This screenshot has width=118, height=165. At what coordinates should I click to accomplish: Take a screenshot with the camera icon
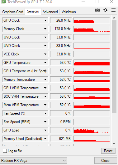[x=97, y=10]
